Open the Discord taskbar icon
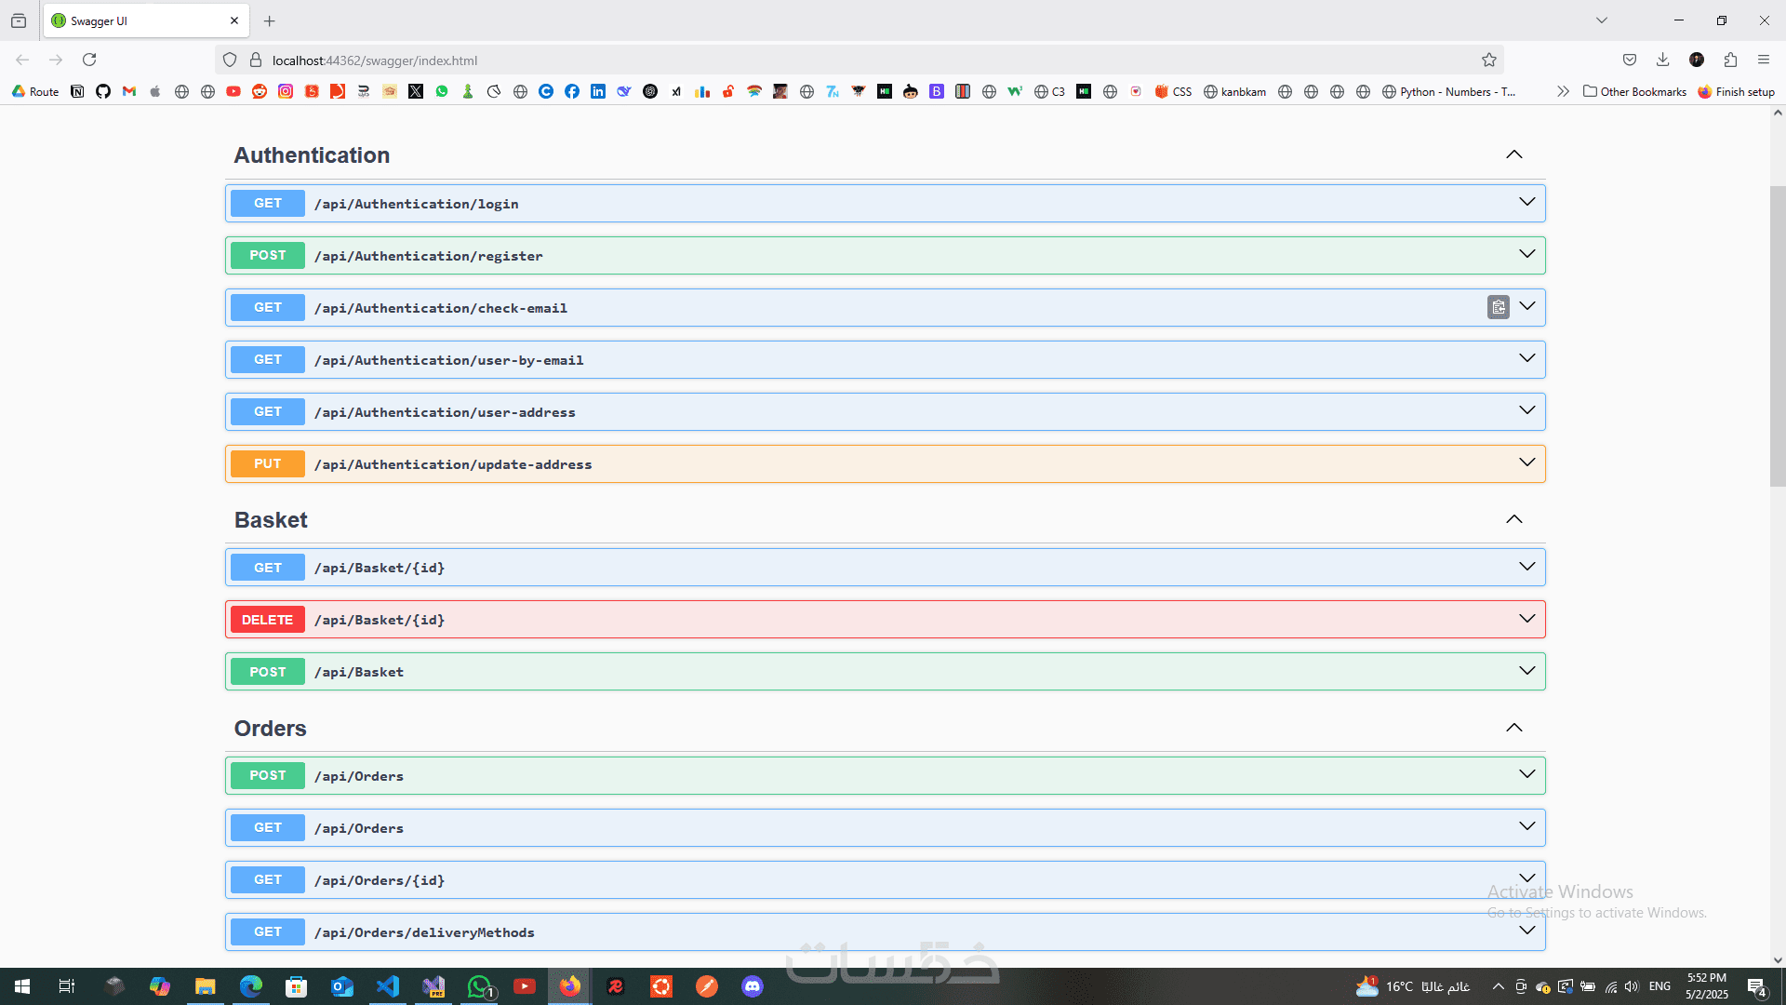The width and height of the screenshot is (1786, 1005). (753, 986)
